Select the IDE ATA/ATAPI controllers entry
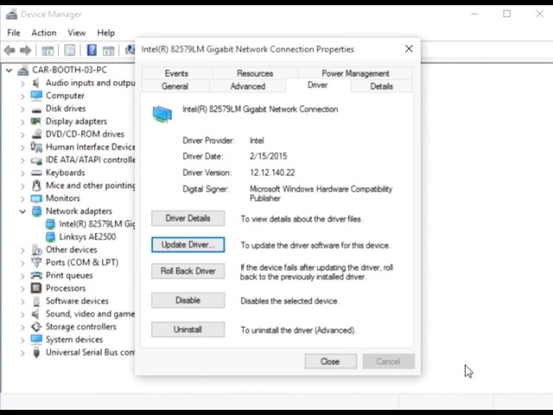This screenshot has height=415, width=553. [90, 160]
